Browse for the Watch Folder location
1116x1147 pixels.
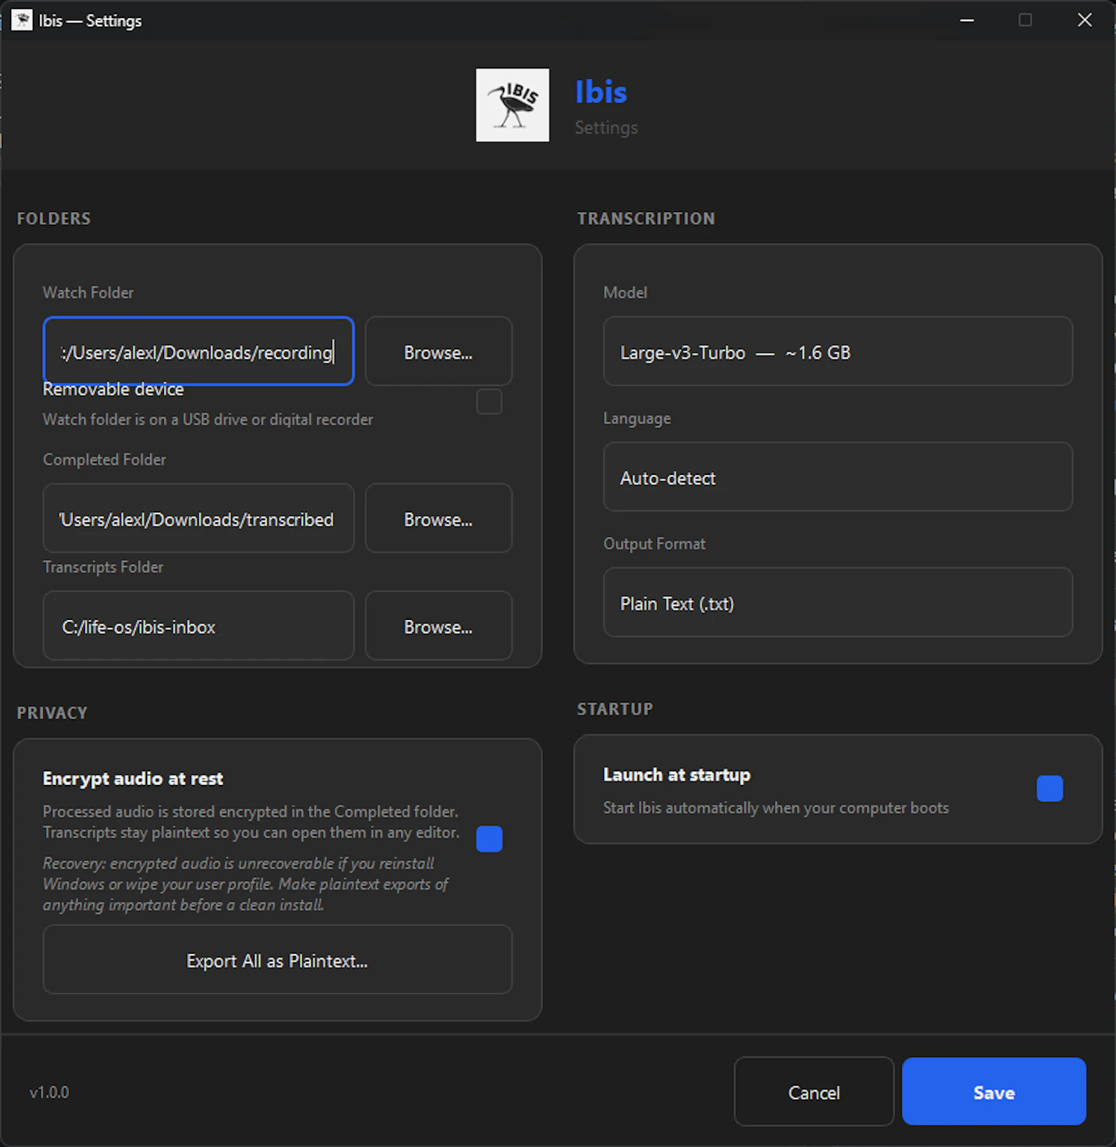pos(438,351)
